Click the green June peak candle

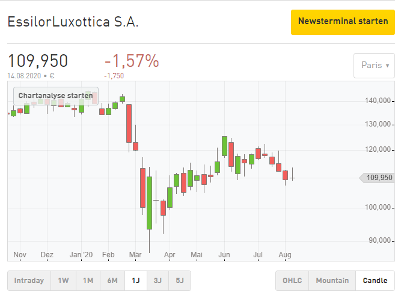(x=224, y=145)
